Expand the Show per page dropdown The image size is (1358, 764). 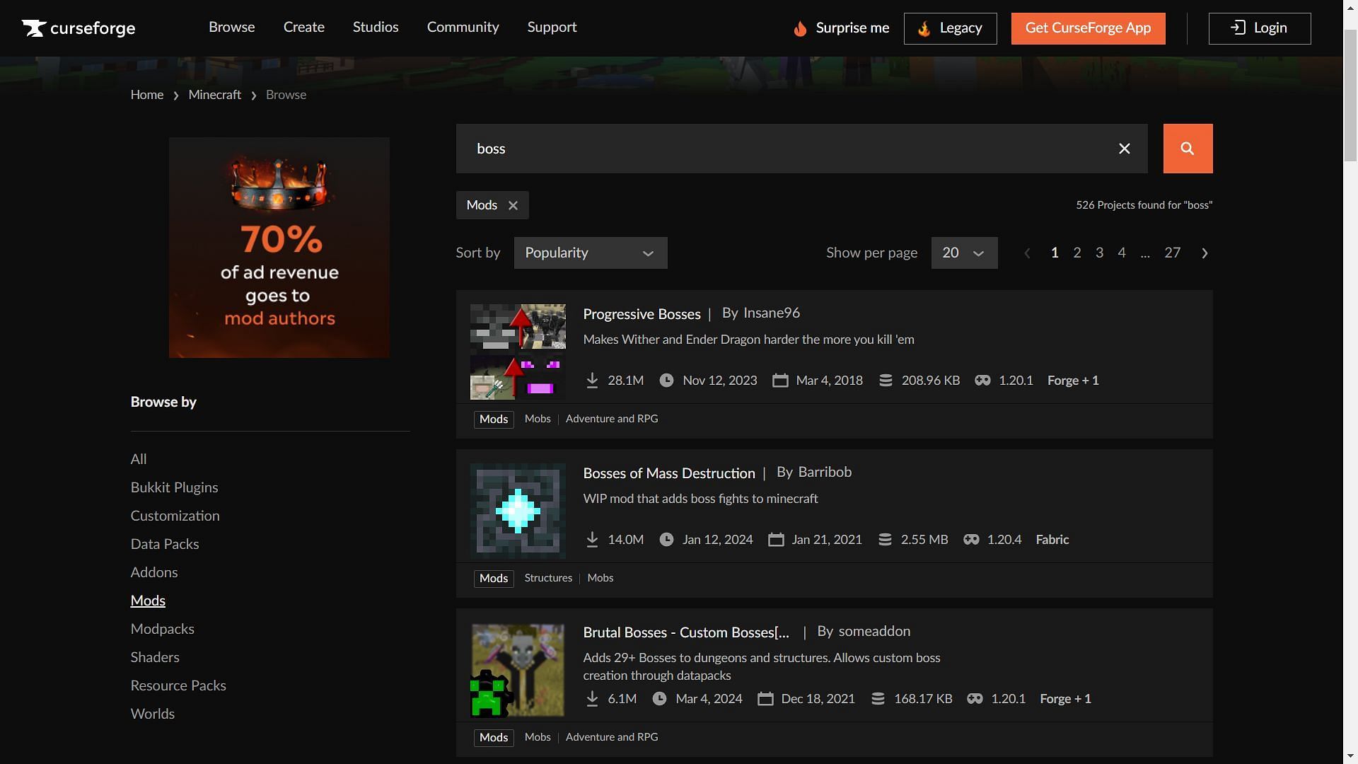coord(963,253)
